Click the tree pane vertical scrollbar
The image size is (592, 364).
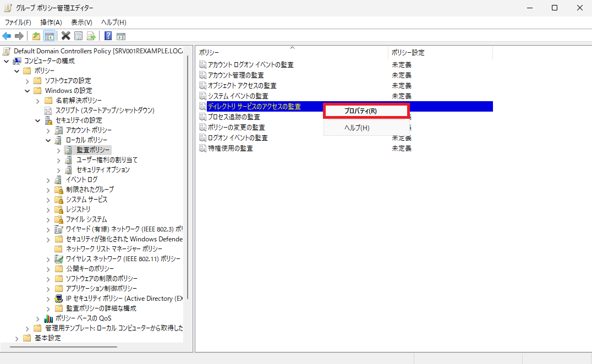[x=188, y=177]
